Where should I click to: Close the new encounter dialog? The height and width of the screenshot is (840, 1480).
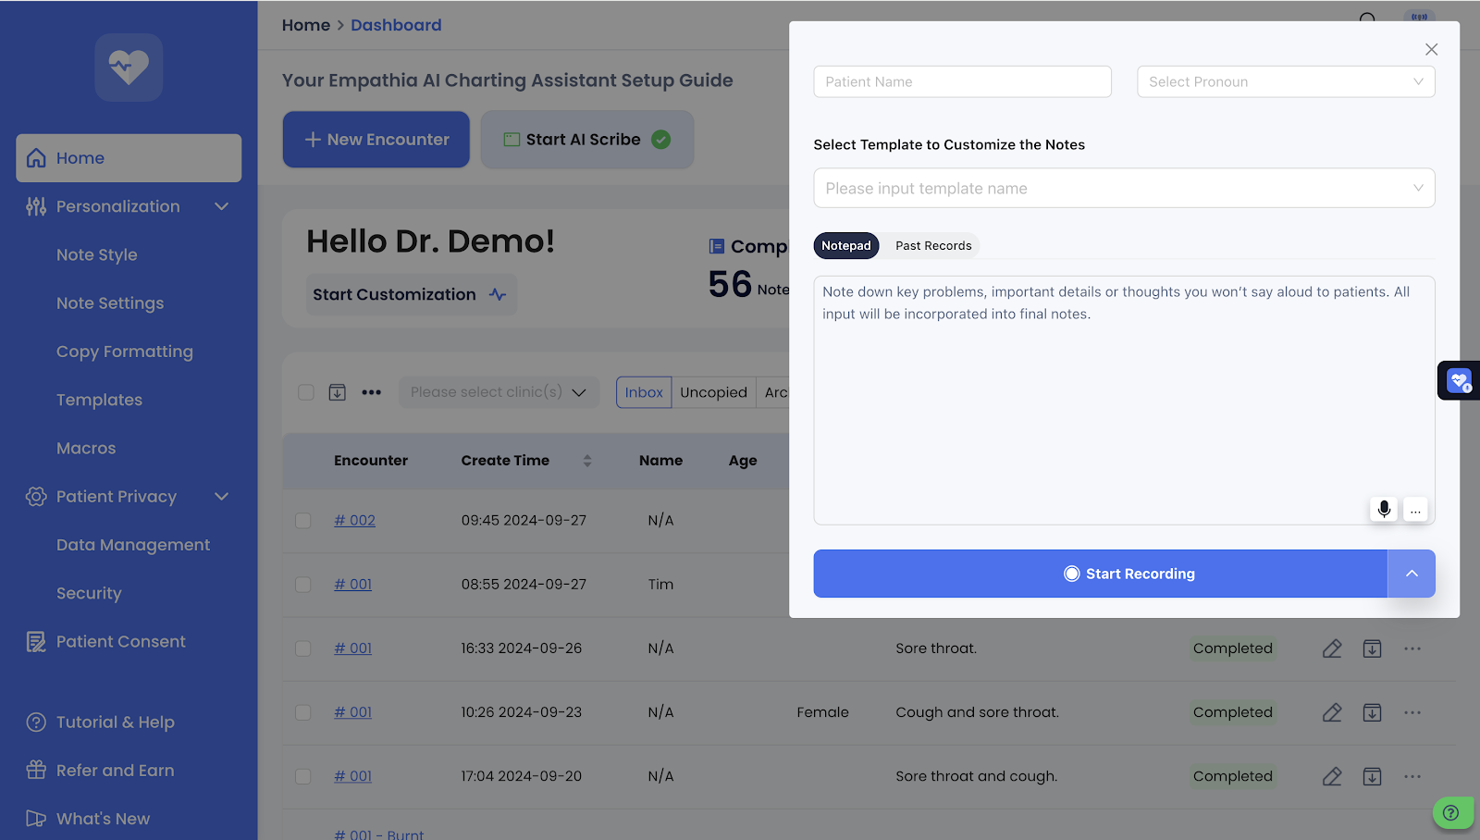coord(1431,50)
